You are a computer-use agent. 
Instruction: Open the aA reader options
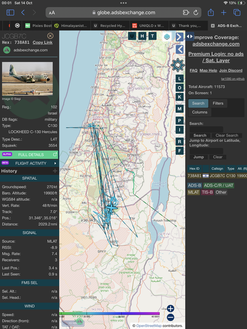pos(52,13)
